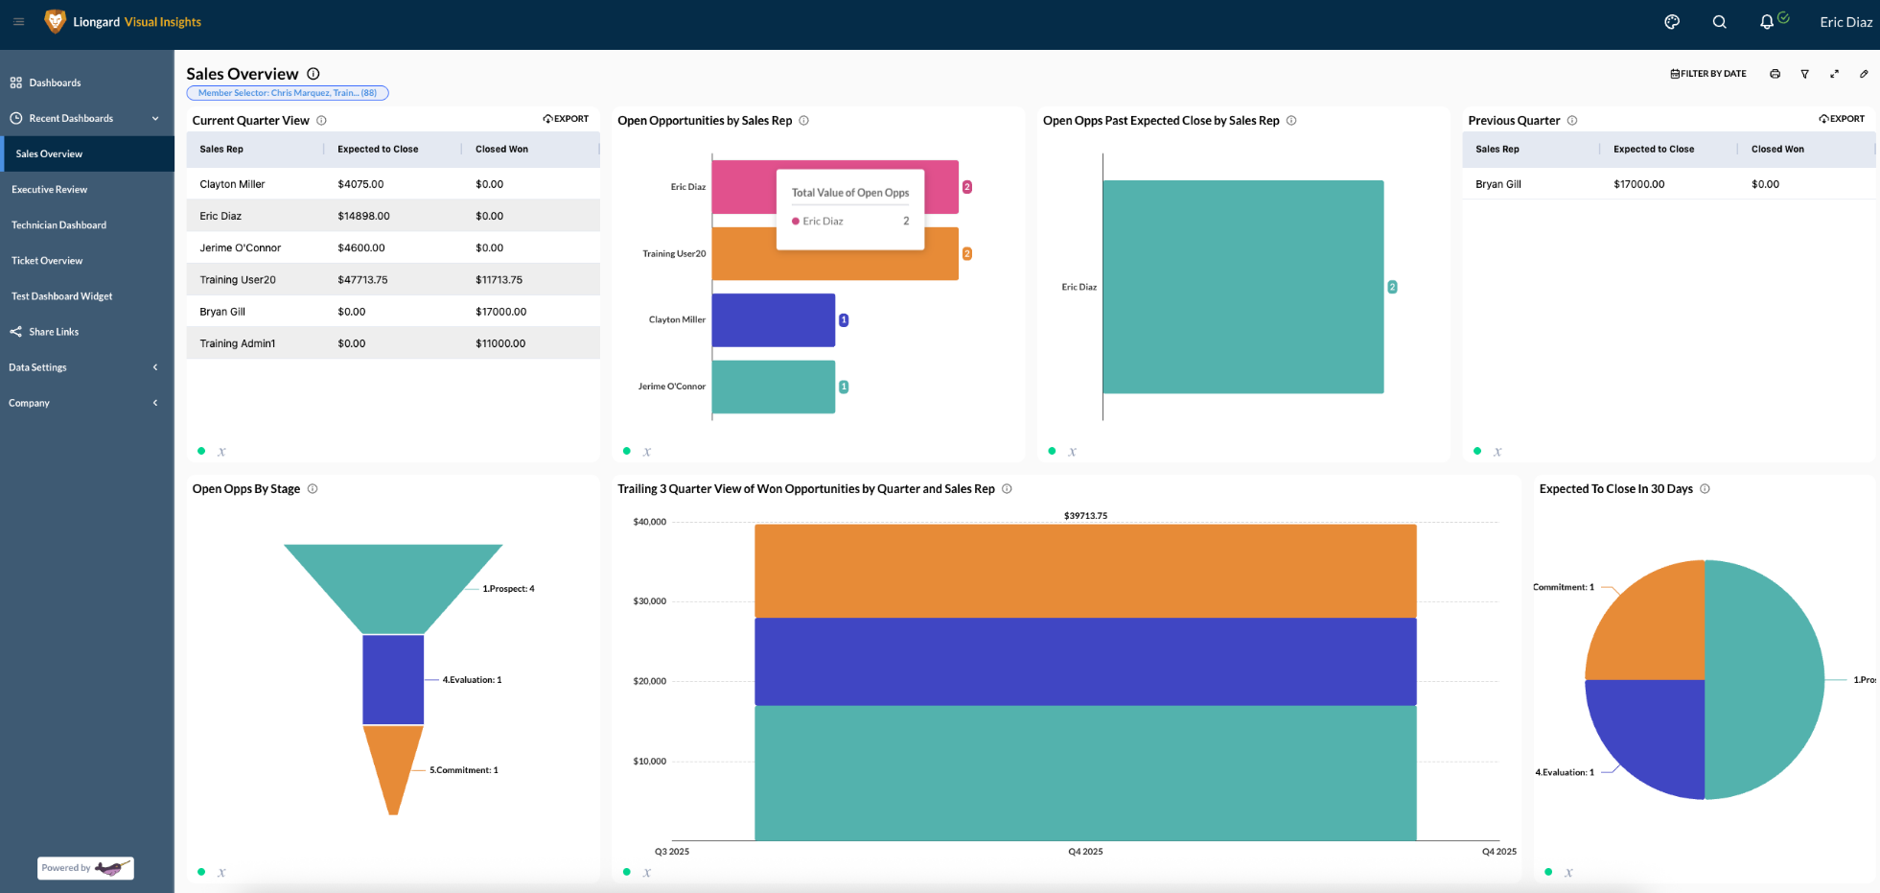Click the Liongard lion logo
Screen dimensions: 1880x893
(x=56, y=21)
